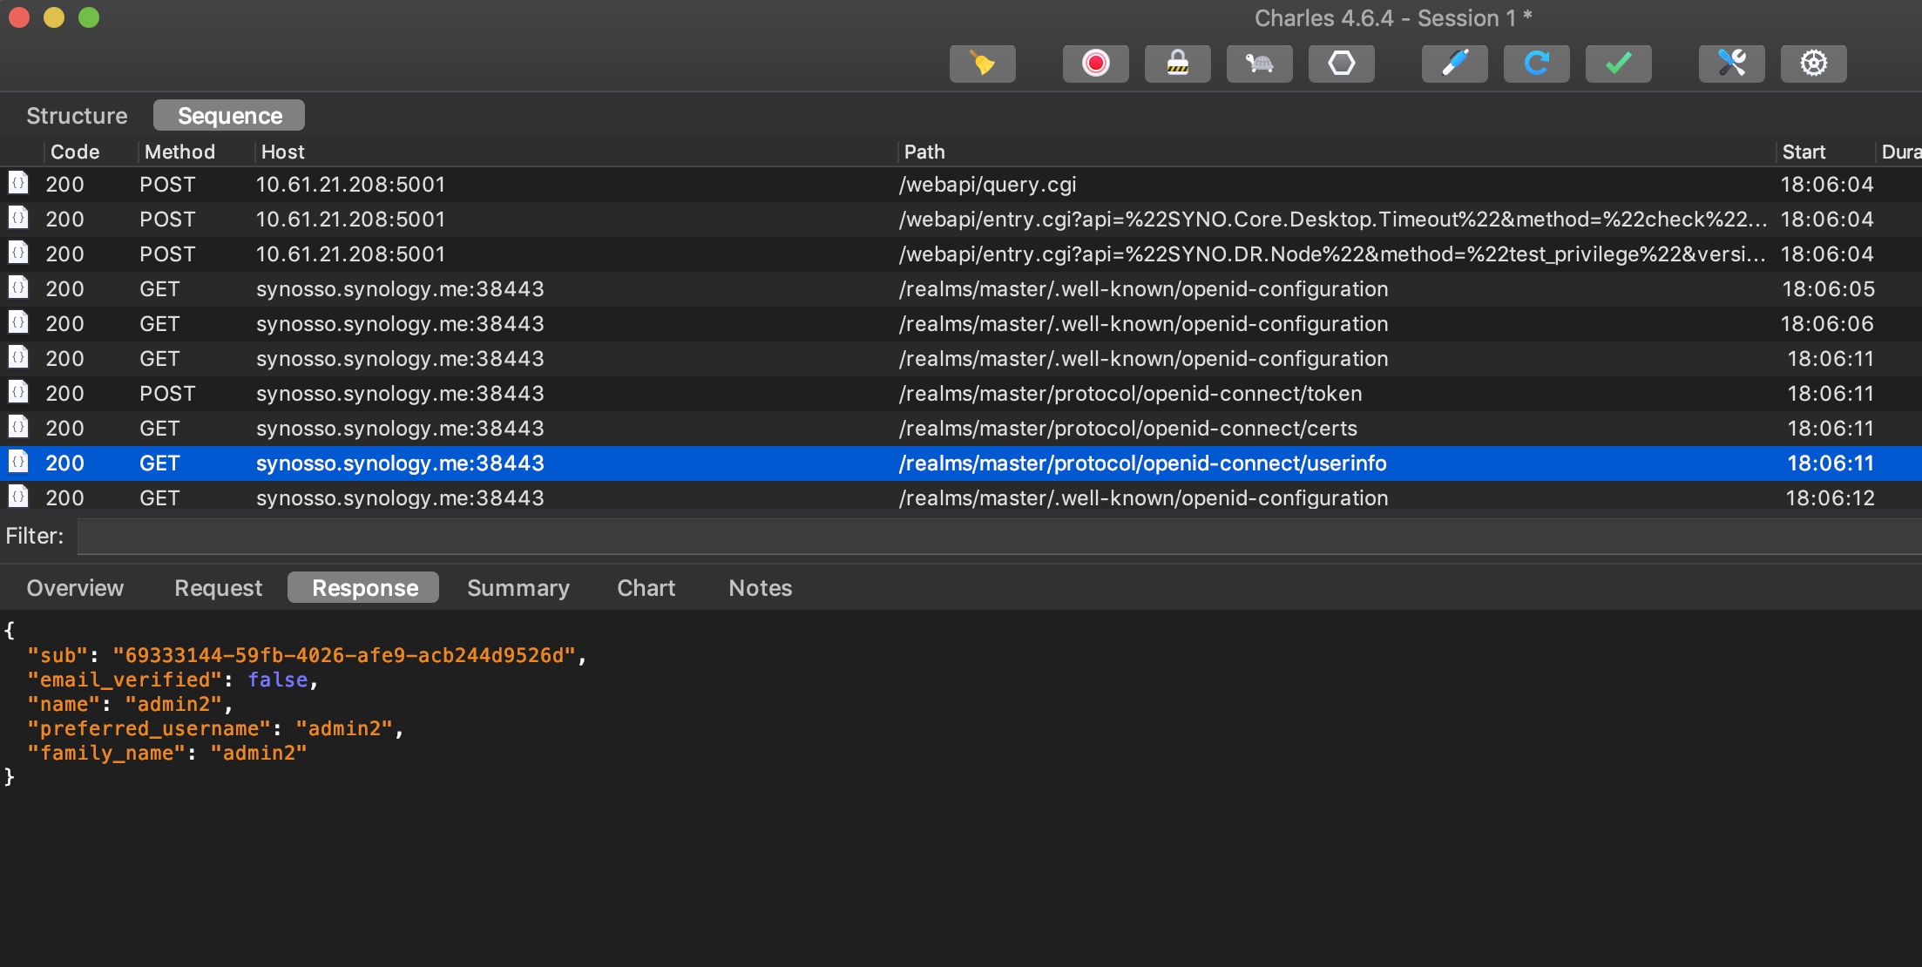1922x967 pixels.
Task: Click the "name" key in response JSON
Action: (x=64, y=705)
